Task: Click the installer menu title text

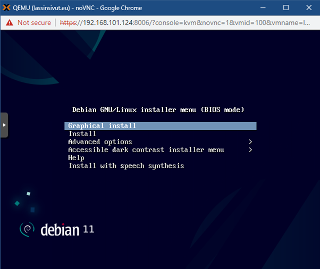Action: (158, 110)
